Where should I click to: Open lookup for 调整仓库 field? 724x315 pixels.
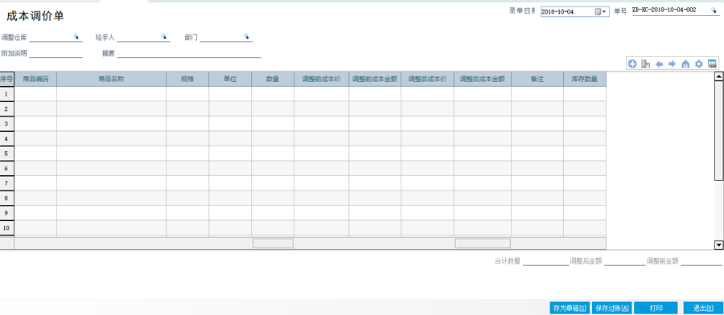click(x=76, y=36)
